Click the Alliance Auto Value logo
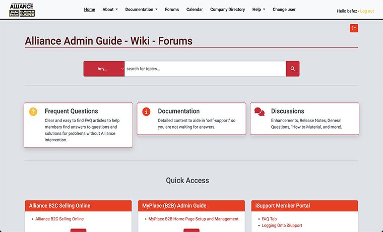This screenshot has height=232, width=383. tap(22, 10)
